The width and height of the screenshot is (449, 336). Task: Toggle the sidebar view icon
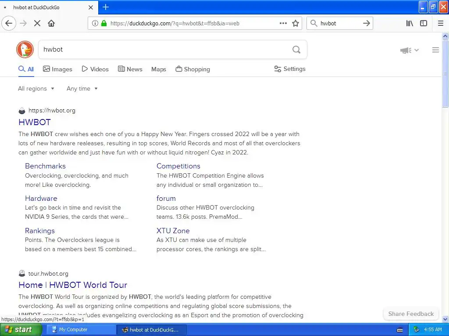tap(424, 23)
